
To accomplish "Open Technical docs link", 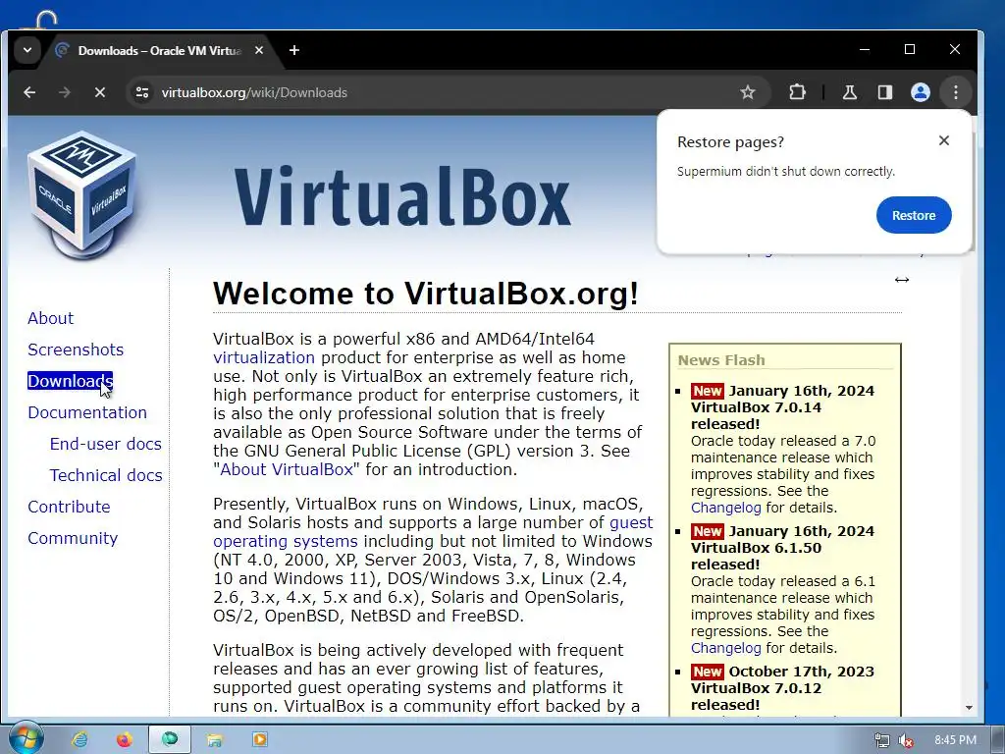I will click(x=106, y=475).
